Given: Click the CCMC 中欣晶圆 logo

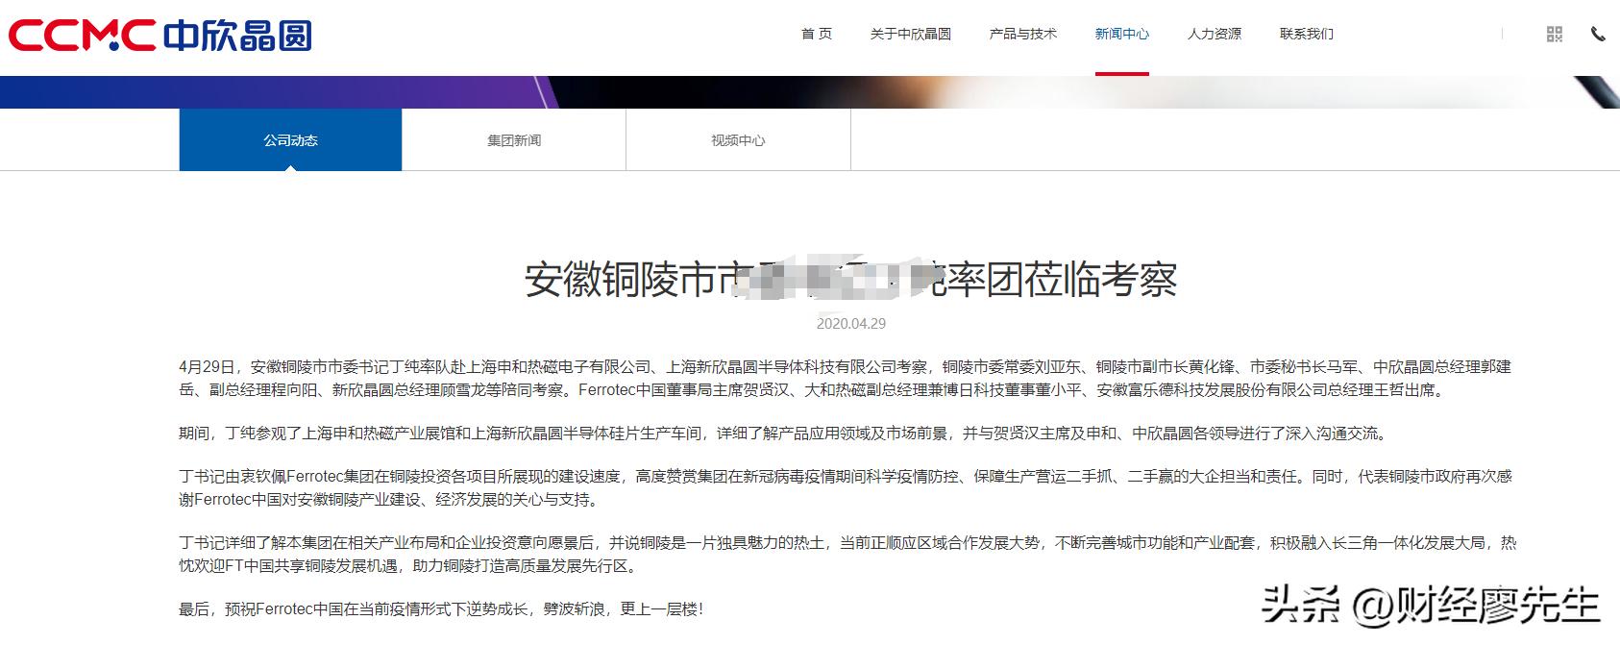Looking at the screenshot, I should pos(160,36).
